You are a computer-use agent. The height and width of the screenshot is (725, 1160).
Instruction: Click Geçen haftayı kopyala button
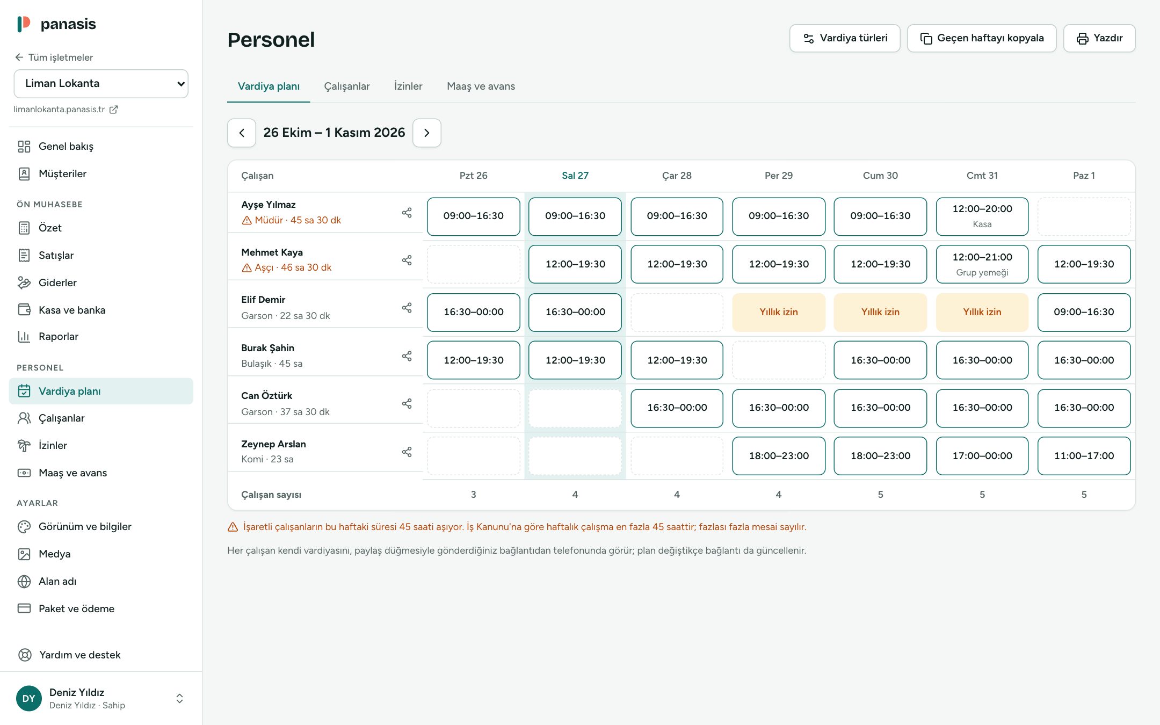coord(982,38)
